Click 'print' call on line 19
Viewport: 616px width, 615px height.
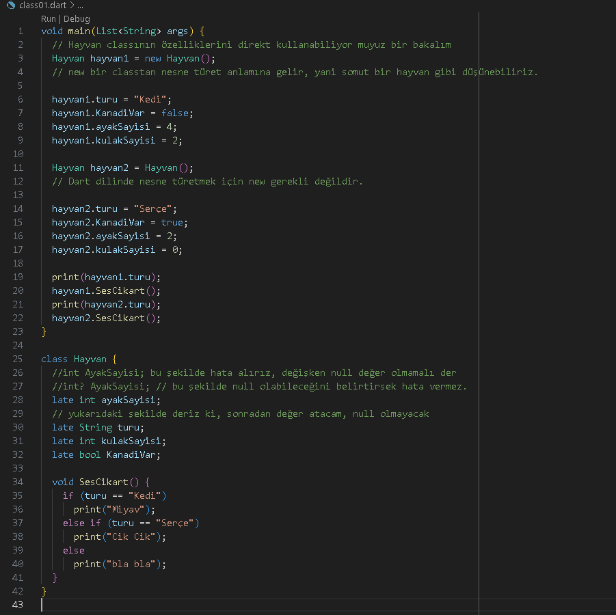click(66, 277)
